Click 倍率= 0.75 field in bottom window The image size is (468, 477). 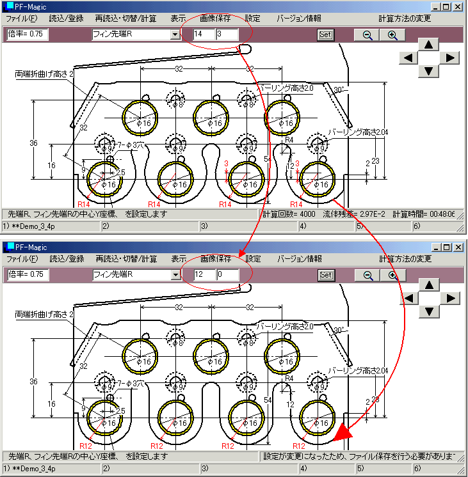[28, 274]
